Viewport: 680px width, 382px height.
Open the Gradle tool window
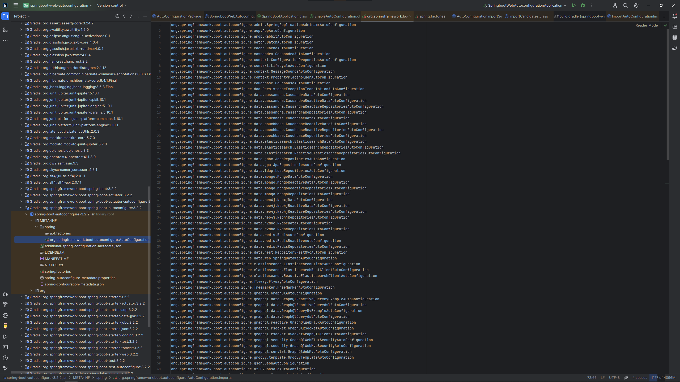click(675, 48)
